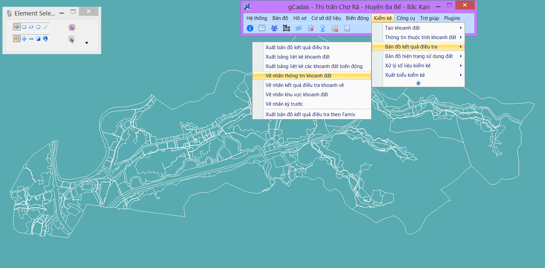Switch to Subtract selection mode minus icon
The height and width of the screenshot is (268, 545).
pos(31,39)
